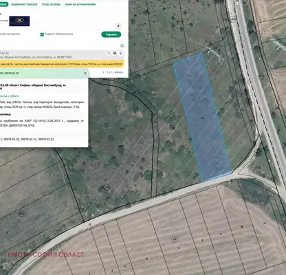Click the magnifier icon on result row

pyautogui.click(x=109, y=53)
